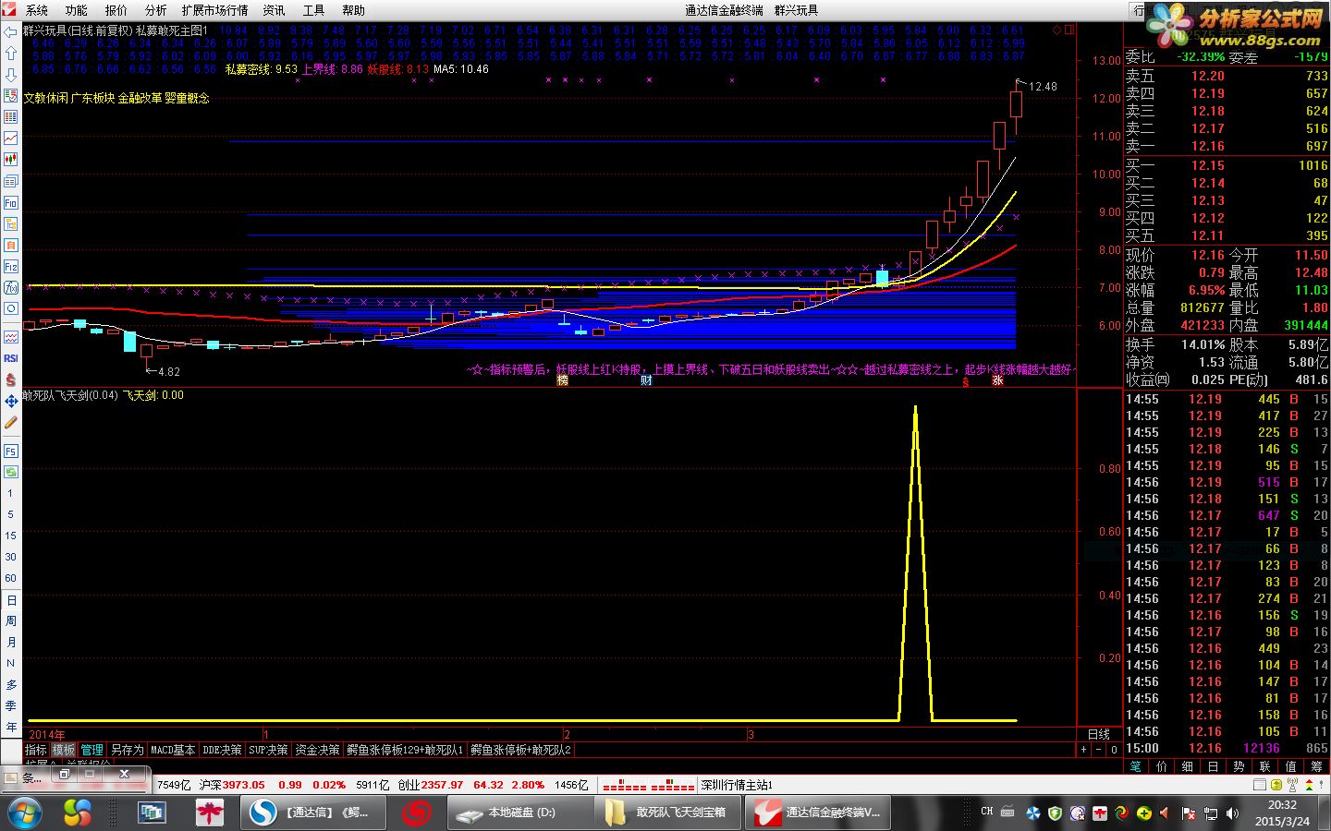Select the 指标 tab below chart
1331x831 pixels.
[36, 750]
